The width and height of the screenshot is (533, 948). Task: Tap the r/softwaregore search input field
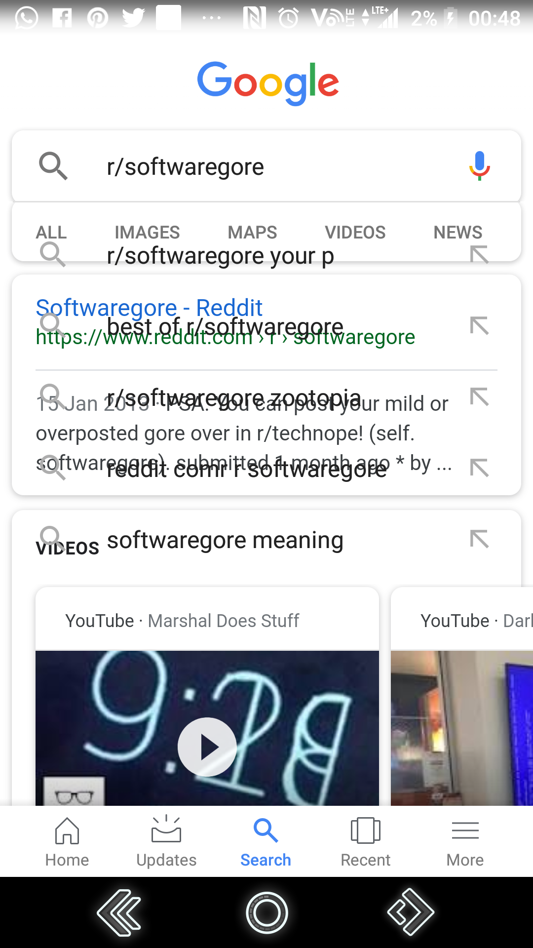tap(266, 166)
